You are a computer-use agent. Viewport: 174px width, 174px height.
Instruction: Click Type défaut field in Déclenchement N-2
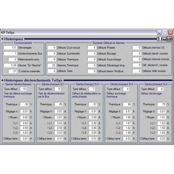(x=92, y=89)
